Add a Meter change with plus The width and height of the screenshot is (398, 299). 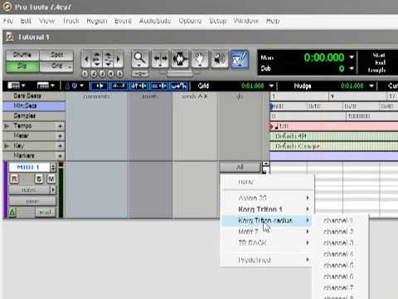pyautogui.click(x=60, y=136)
